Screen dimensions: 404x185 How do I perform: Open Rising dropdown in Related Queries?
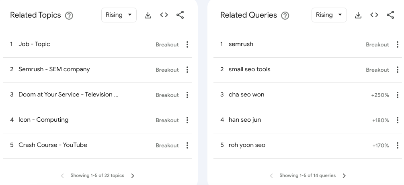click(329, 15)
